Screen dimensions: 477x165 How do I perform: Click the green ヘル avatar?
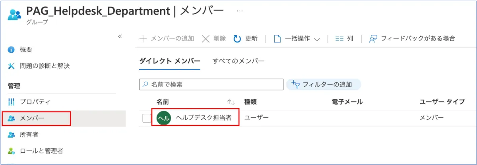[x=164, y=118]
